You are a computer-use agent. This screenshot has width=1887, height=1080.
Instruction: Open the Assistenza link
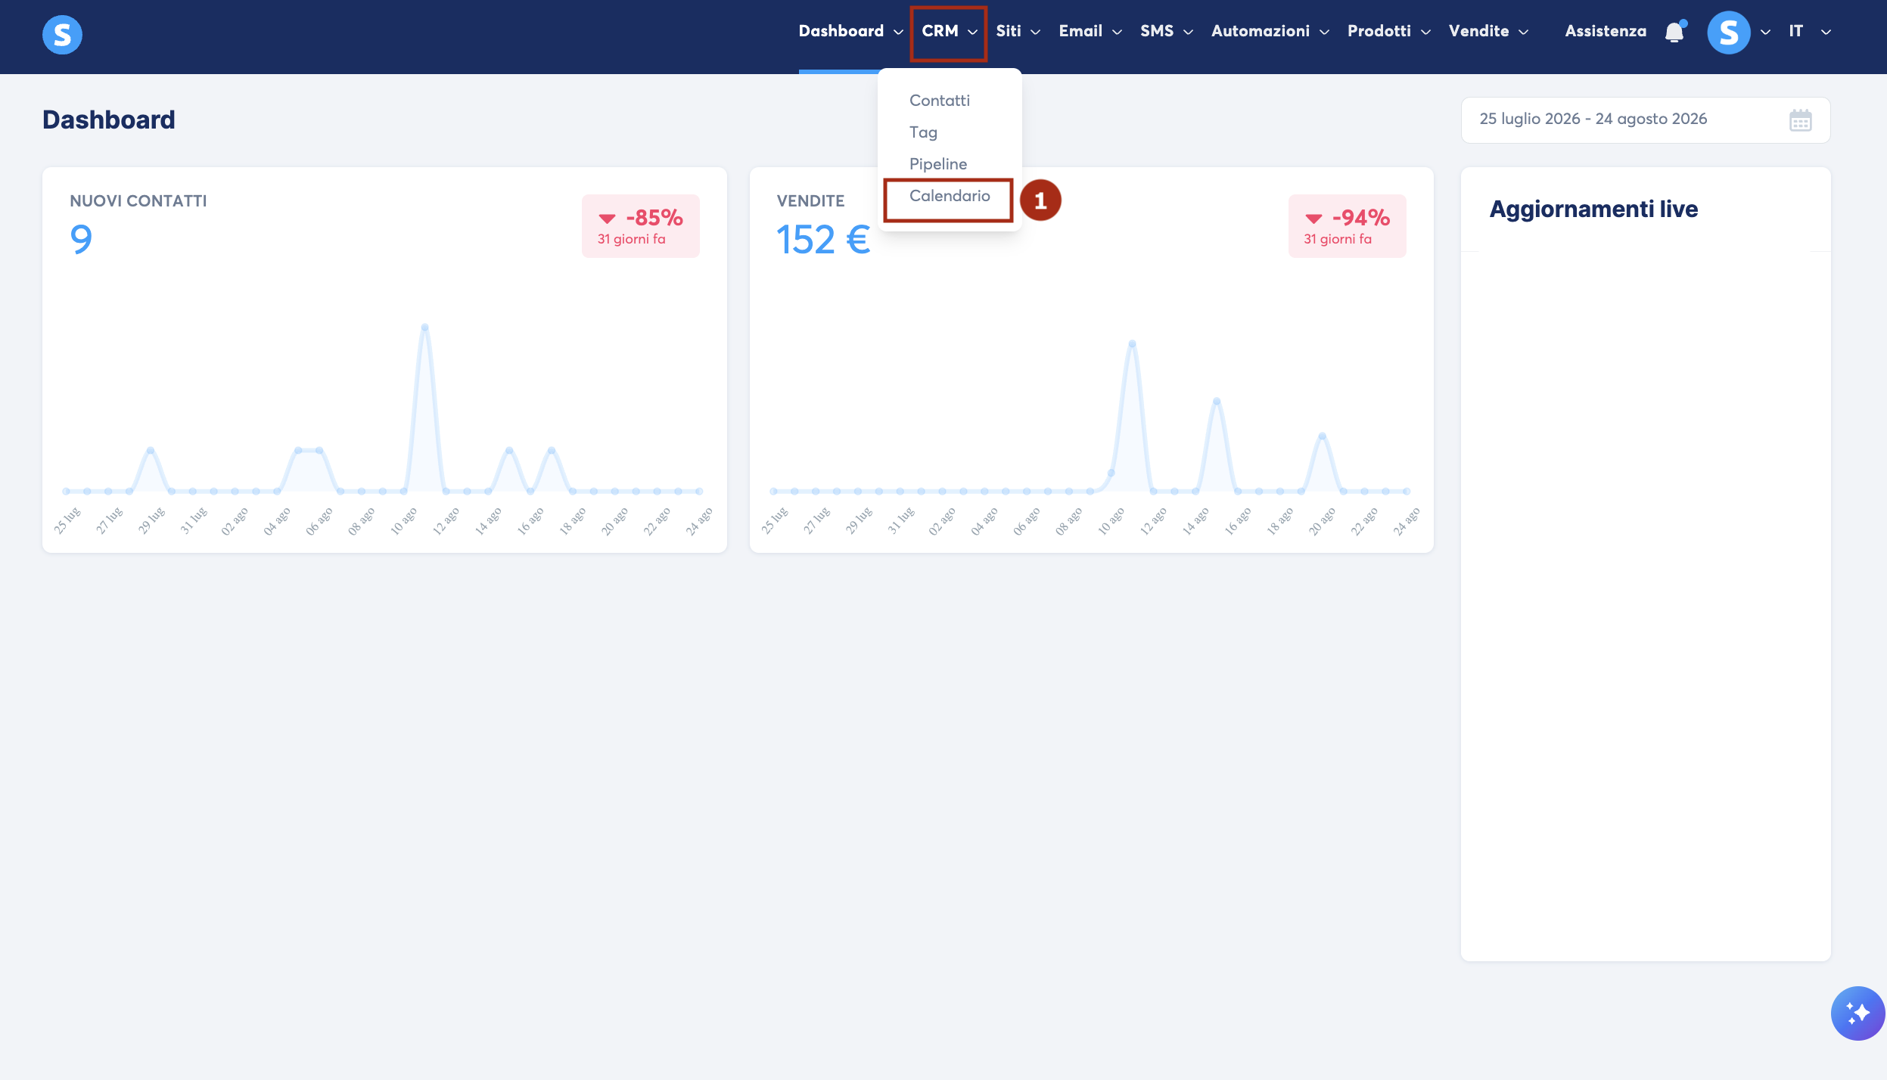[1606, 32]
